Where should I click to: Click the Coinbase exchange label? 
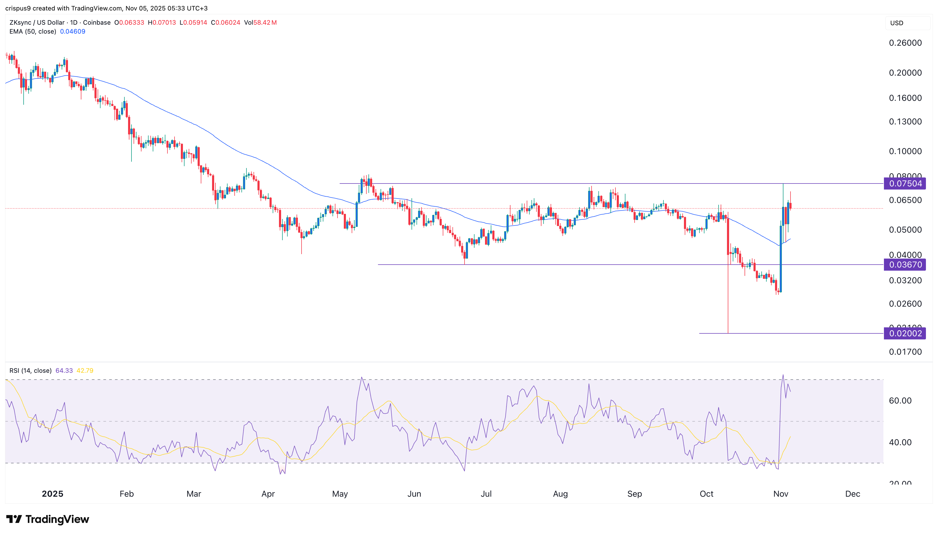point(97,22)
